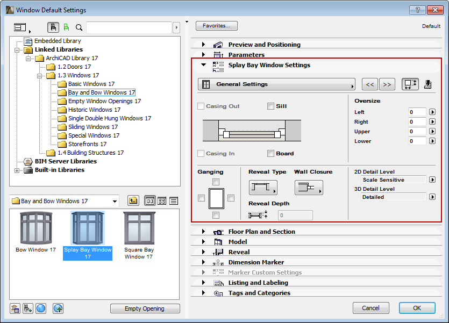Switch to list view of library parts
This screenshot has height=323, width=449.
pyautogui.click(x=173, y=200)
